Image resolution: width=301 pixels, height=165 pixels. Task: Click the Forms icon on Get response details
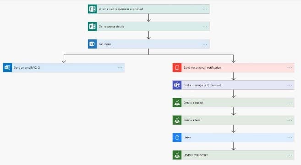pyautogui.click(x=93, y=27)
